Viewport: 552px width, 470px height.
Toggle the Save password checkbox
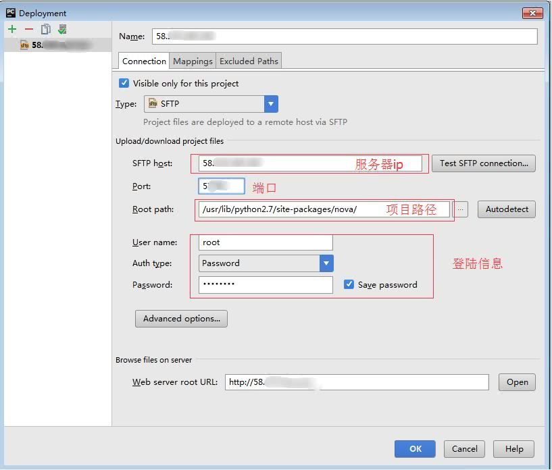click(349, 284)
